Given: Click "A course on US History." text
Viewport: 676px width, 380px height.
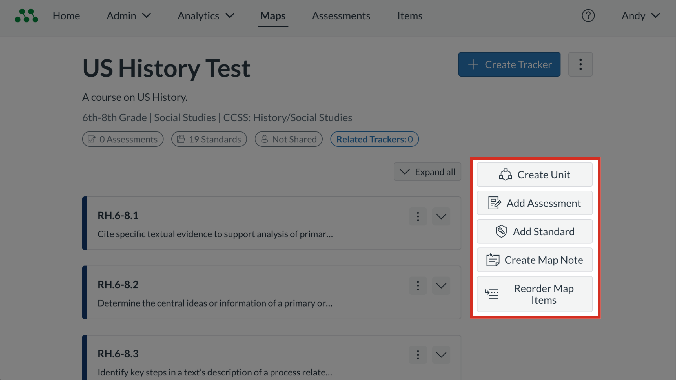Looking at the screenshot, I should coord(135,97).
